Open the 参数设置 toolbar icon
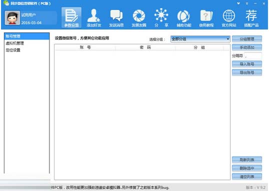269x191 pixels. tap(71, 17)
